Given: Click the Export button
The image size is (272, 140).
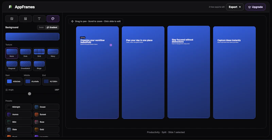Looking at the screenshot, I should pos(235,7).
